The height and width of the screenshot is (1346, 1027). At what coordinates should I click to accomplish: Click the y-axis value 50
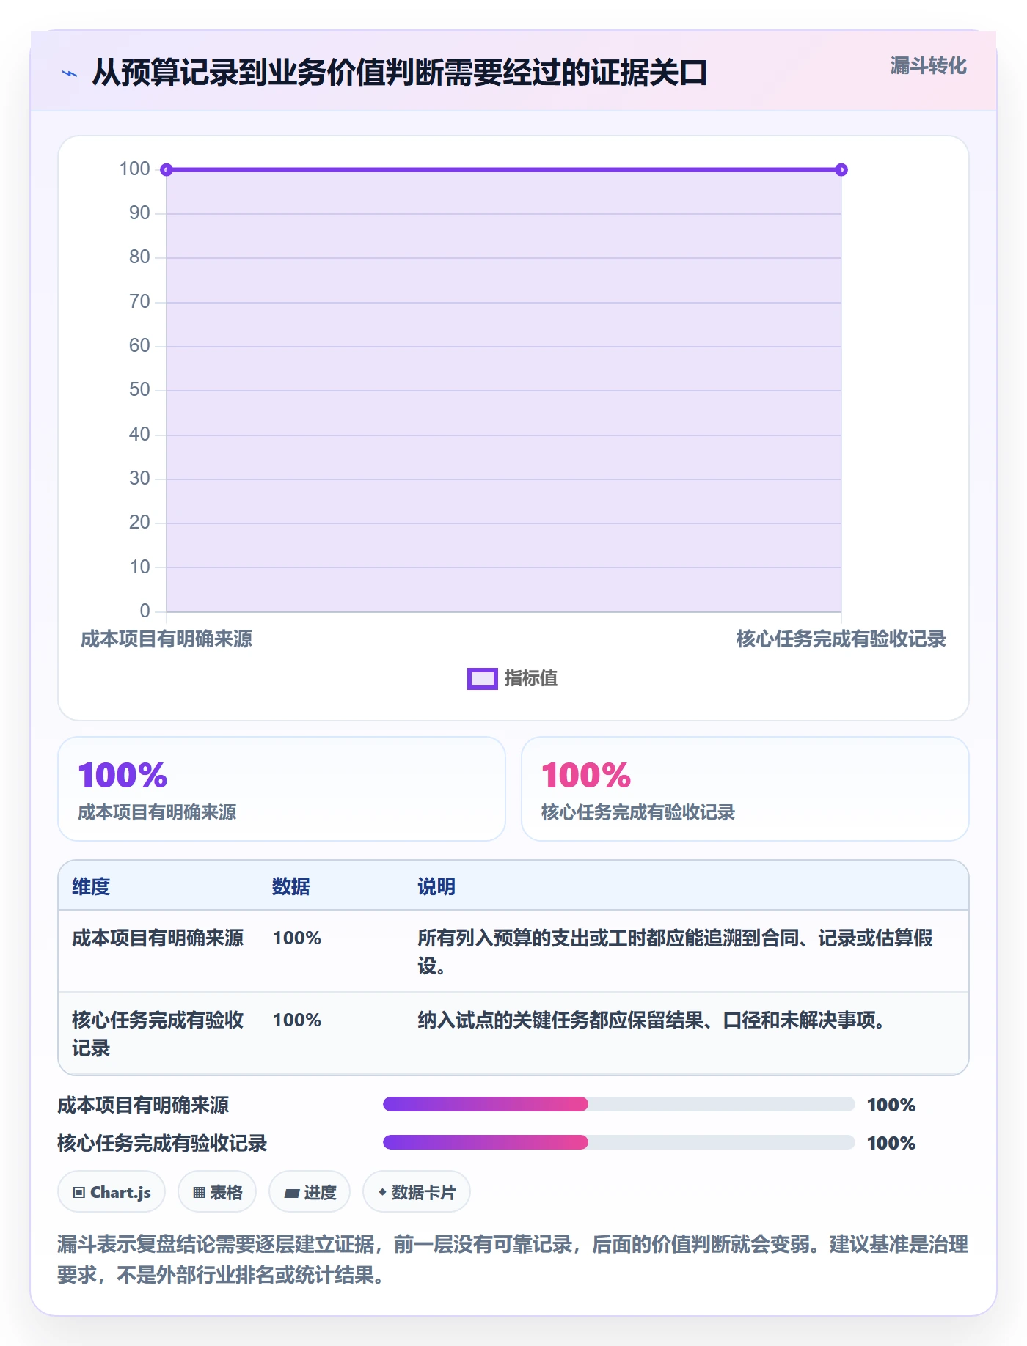click(x=139, y=390)
